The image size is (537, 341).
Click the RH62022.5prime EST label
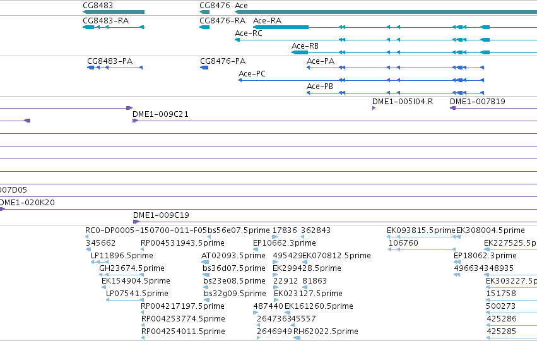coord(326,332)
